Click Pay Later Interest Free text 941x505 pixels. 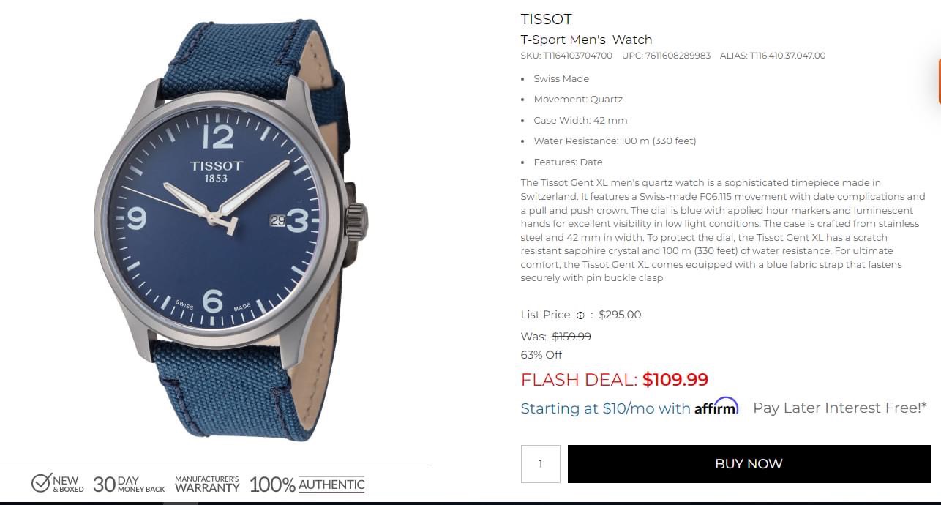840,408
